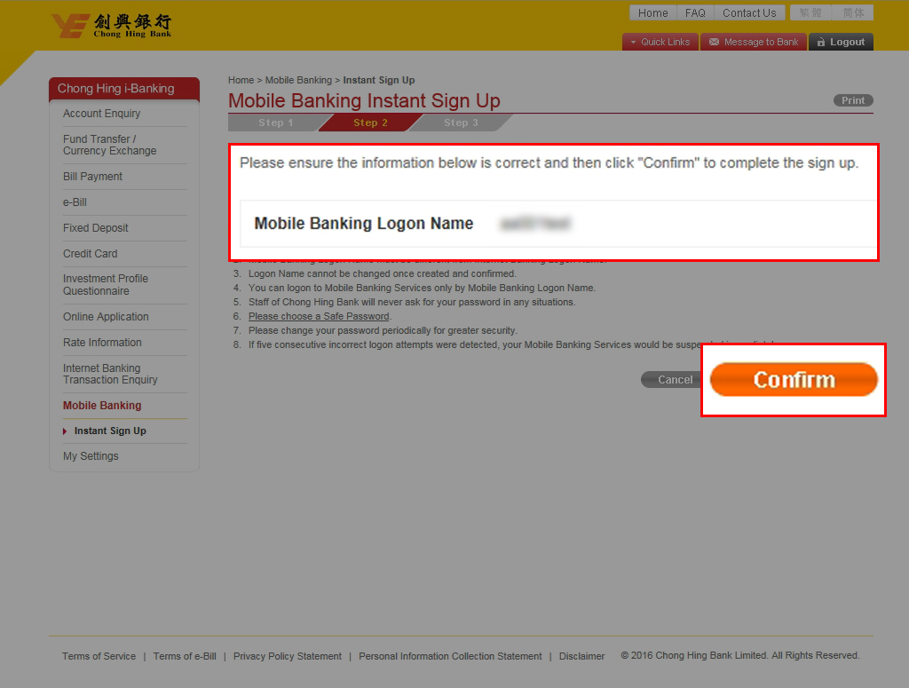The image size is (909, 688).
Task: Open Fixed Deposit in sidebar
Action: pos(96,228)
